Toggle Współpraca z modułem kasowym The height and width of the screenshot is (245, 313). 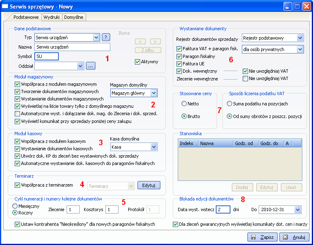pyautogui.click(x=18, y=141)
